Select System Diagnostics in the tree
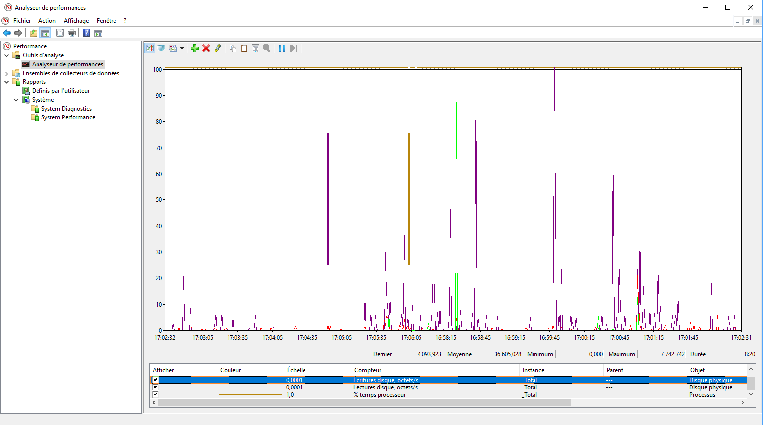 [66, 109]
